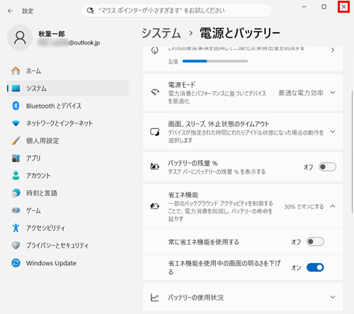Open ネットワークとインターネット settings
Viewport: 354px width, 314px height.
tap(68, 123)
